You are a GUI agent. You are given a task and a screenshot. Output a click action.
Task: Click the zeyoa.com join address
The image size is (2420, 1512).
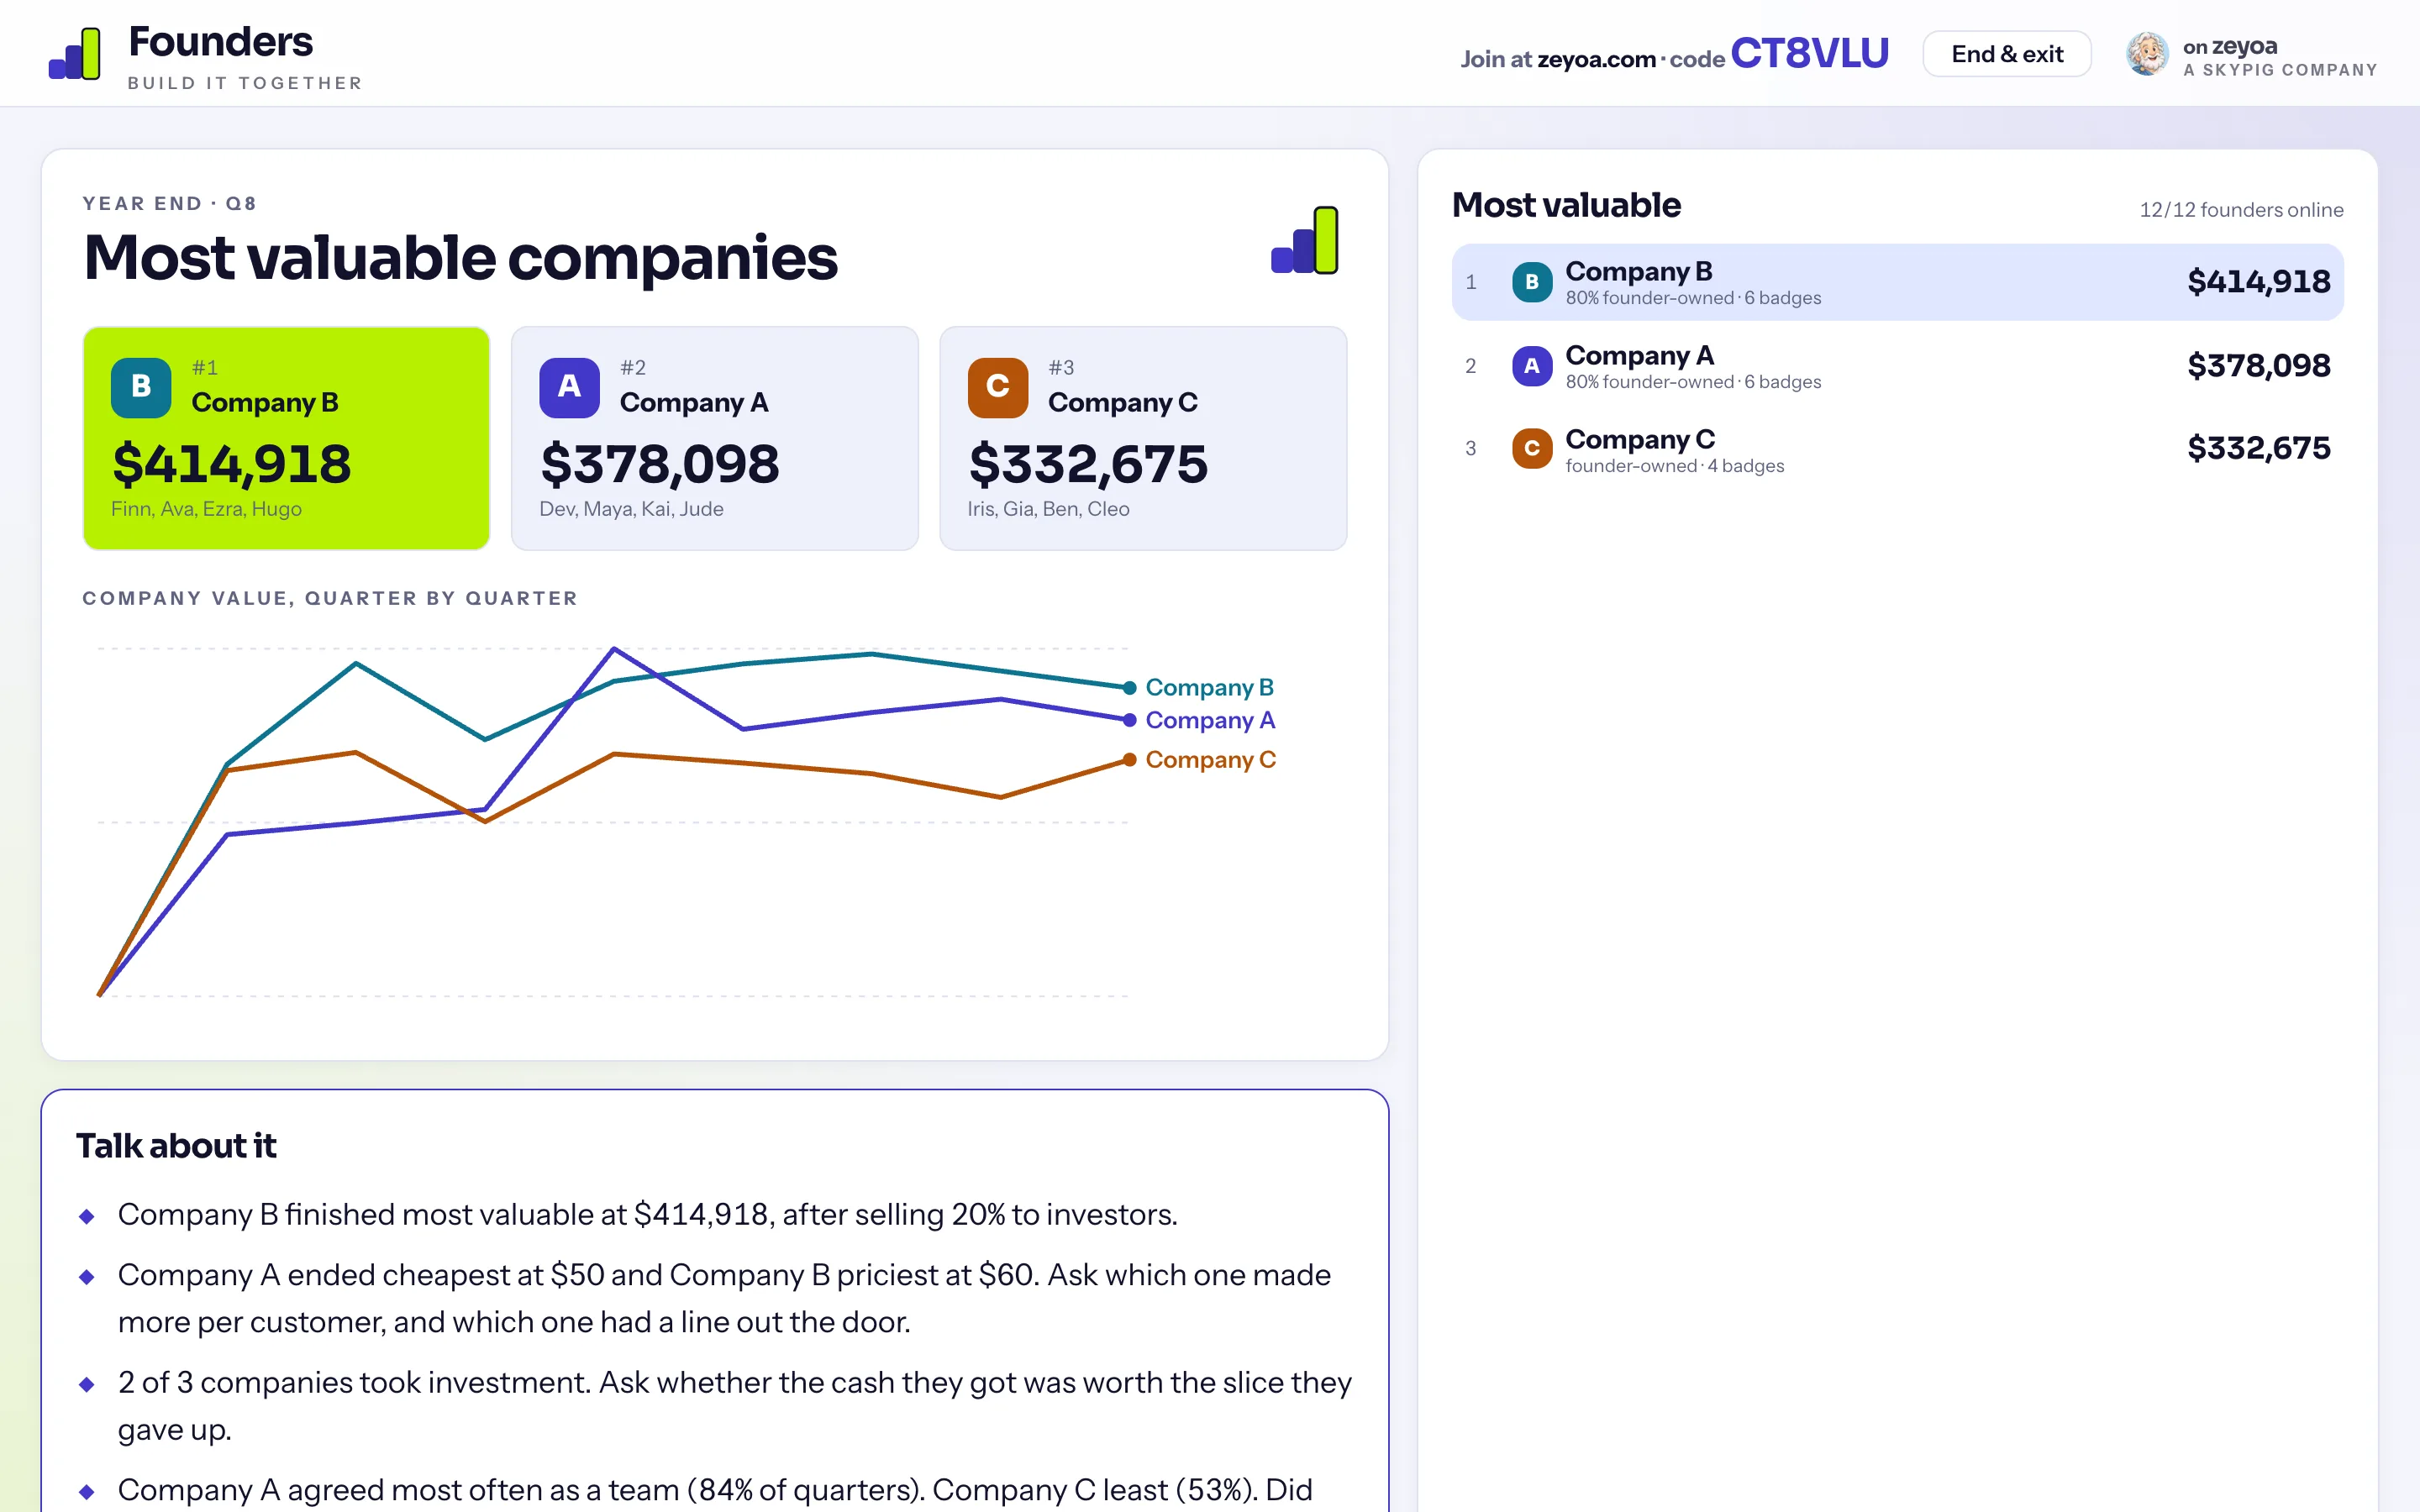click(x=1596, y=59)
